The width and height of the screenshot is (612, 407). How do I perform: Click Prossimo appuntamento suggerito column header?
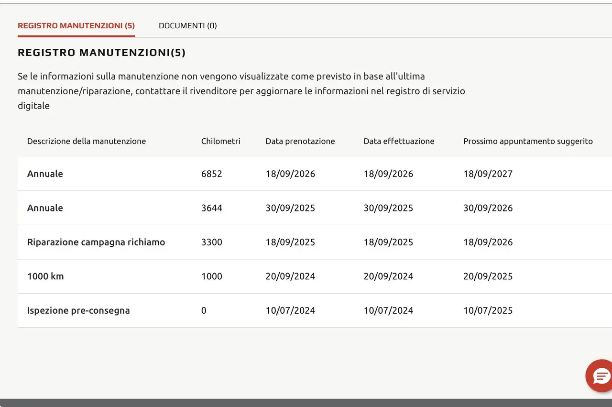(x=528, y=141)
